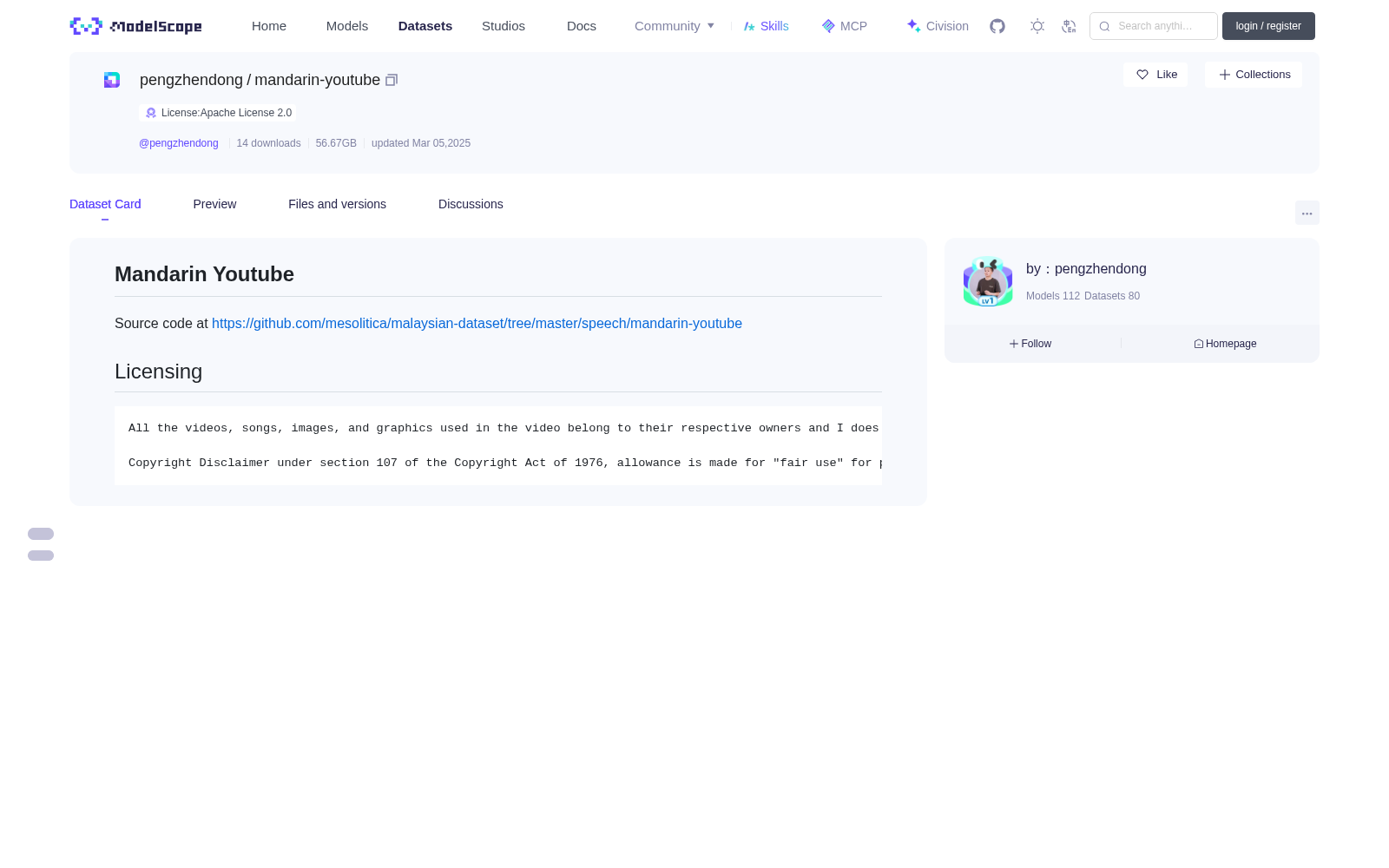Go to the Home menu item
The height and width of the screenshot is (868, 1389).
click(269, 26)
